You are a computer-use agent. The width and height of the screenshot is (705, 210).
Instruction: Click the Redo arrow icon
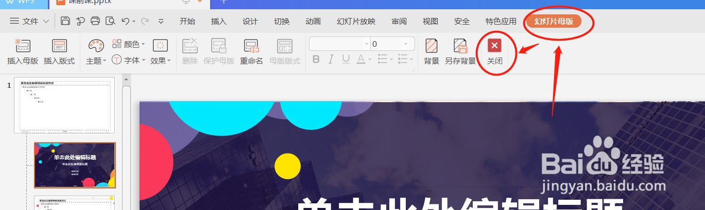pyautogui.click(x=145, y=21)
